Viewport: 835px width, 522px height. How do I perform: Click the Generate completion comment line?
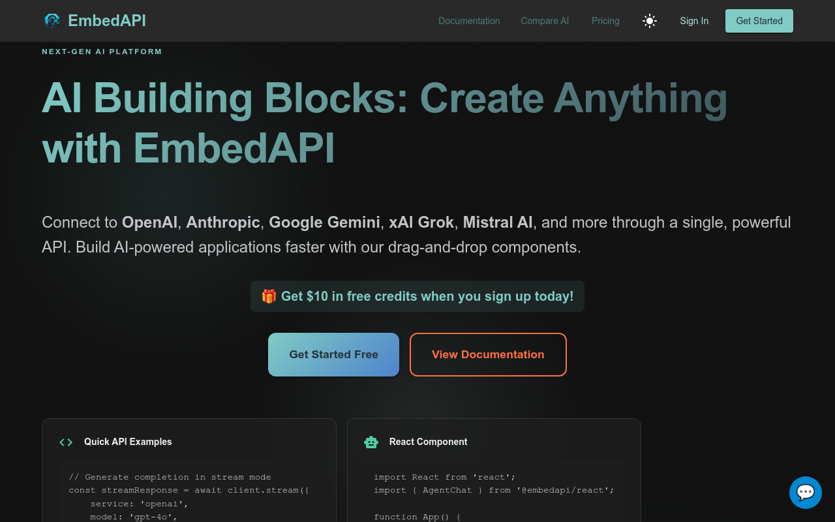(x=170, y=477)
